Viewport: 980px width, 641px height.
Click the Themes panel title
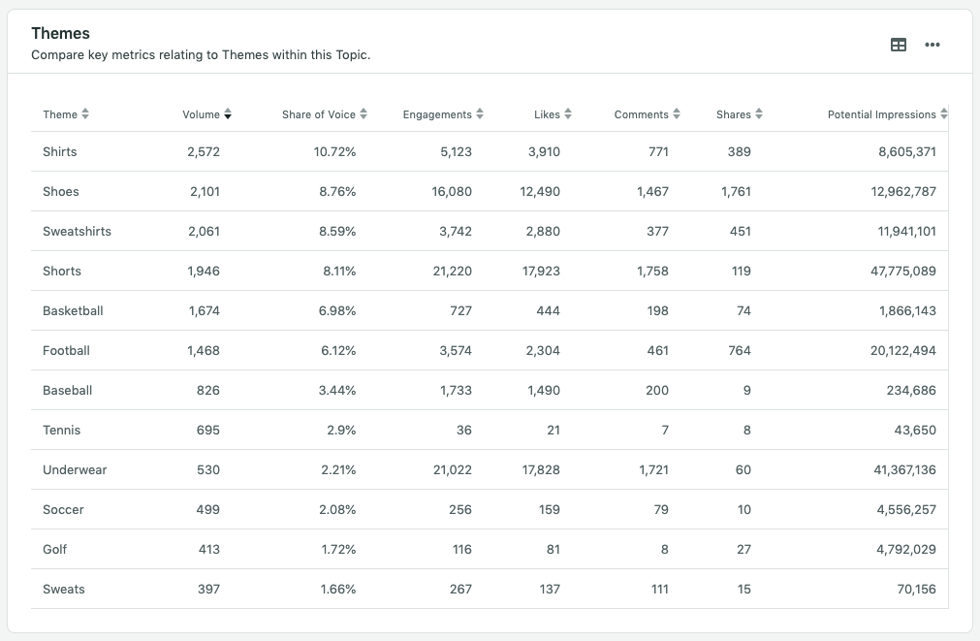61,33
